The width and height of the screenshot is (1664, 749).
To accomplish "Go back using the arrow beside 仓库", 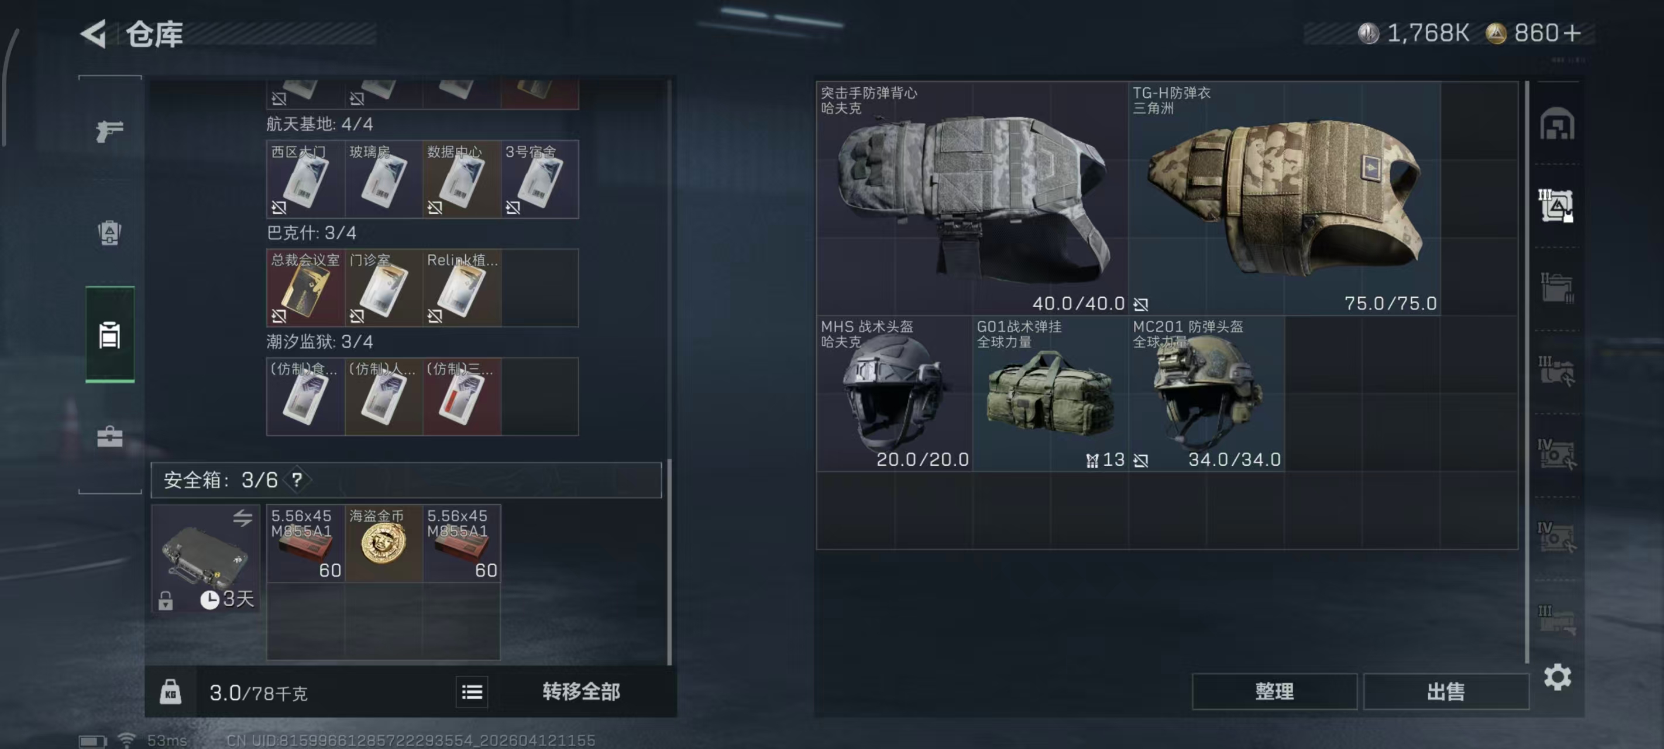I will [x=94, y=33].
